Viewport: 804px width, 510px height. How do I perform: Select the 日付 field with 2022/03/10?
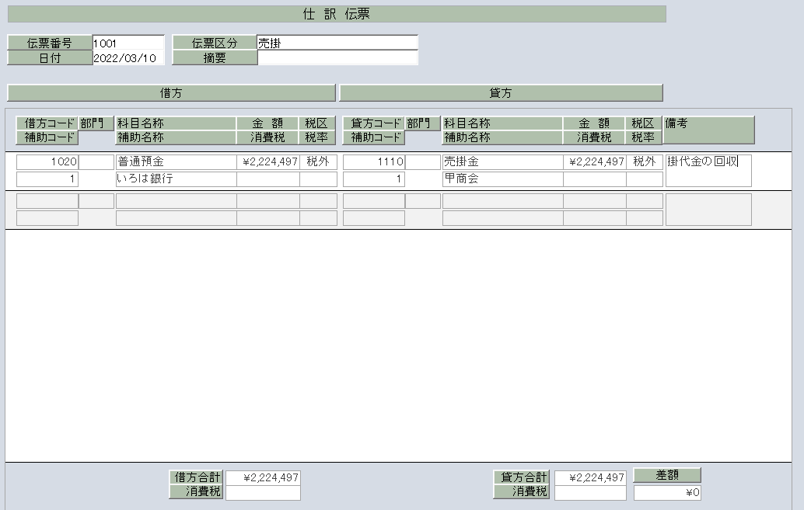pos(128,58)
